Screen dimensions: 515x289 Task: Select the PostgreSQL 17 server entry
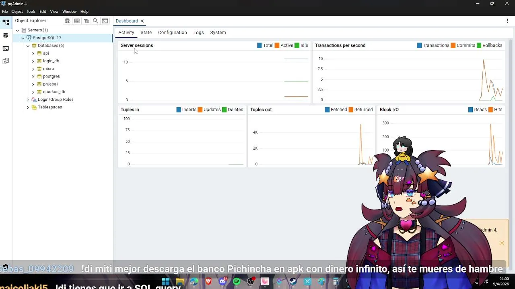47,38
